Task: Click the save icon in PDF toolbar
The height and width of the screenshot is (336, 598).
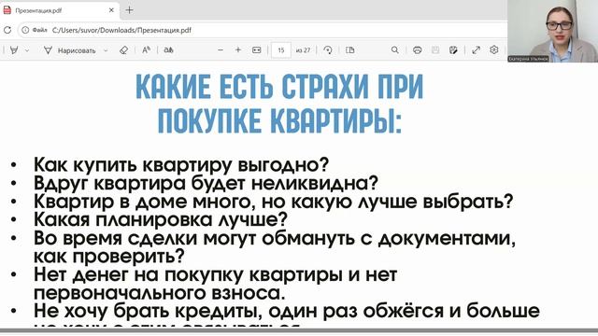Action: pyautogui.click(x=435, y=49)
